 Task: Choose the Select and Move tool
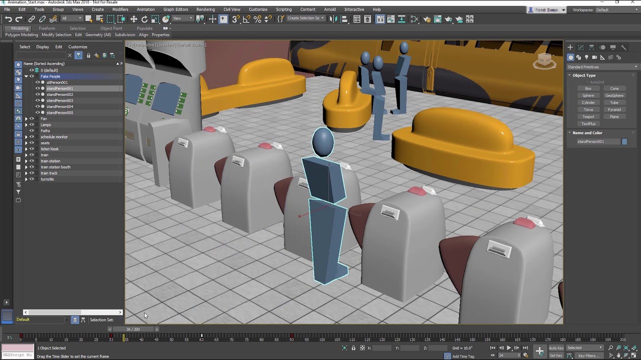click(x=134, y=19)
